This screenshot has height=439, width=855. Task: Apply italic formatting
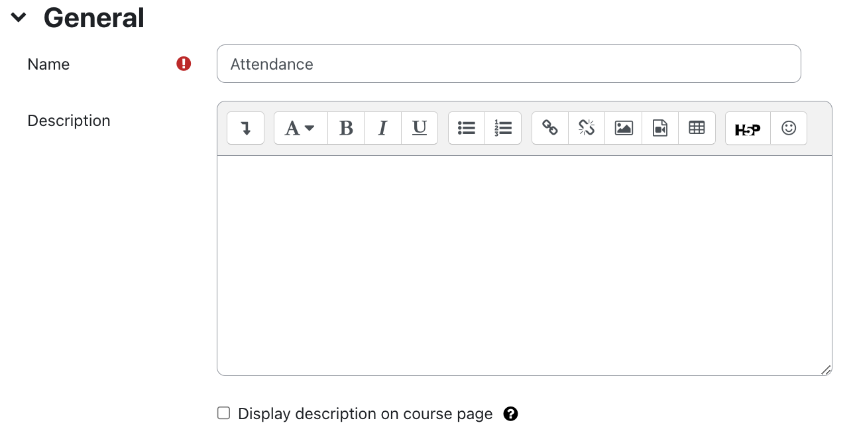click(382, 128)
